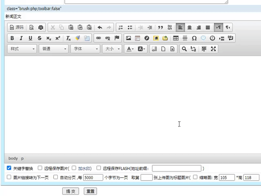Click the 源码 source code button
Image resolution: width=261 pixels, height=196 pixels.
[16, 28]
